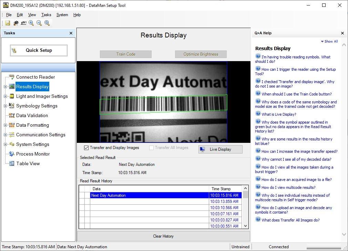The image size is (348, 251).
Task: Click the zoom-to-fit magnifier icon
Action: [x=47, y=23]
